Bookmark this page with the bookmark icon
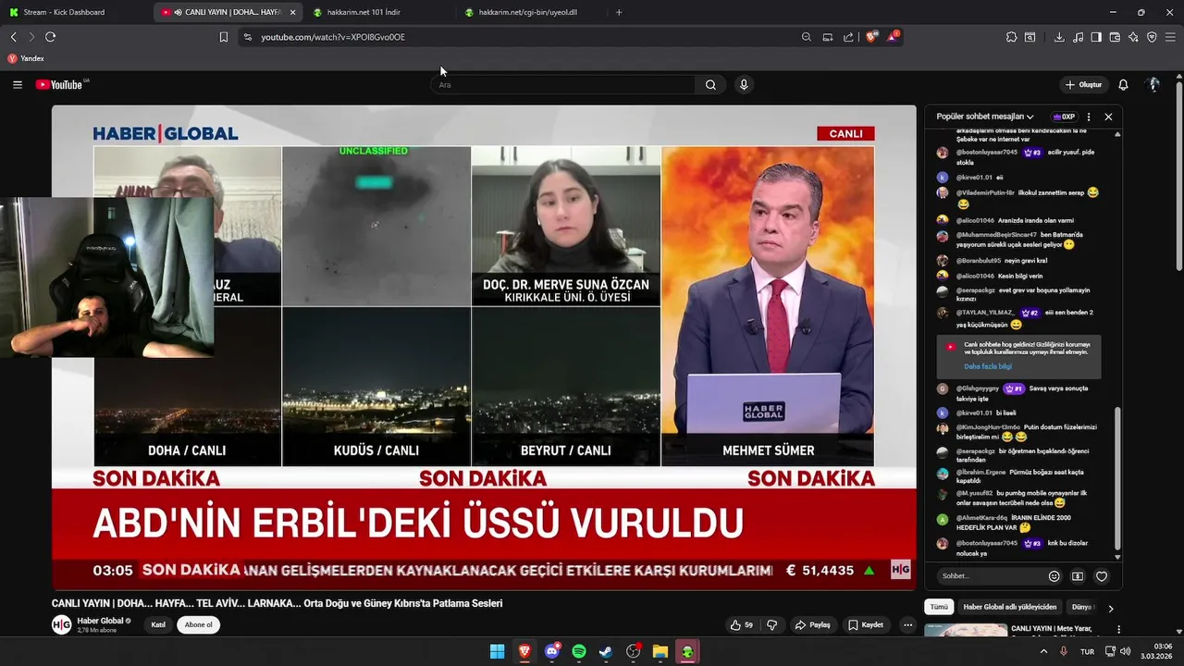1184x666 pixels. pyautogui.click(x=223, y=37)
